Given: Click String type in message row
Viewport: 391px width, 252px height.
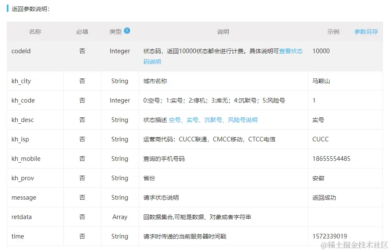Looking at the screenshot, I should [120, 198].
